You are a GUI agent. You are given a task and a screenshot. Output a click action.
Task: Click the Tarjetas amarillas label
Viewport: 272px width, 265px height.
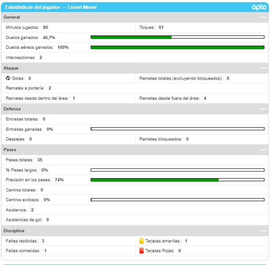pos(163,241)
